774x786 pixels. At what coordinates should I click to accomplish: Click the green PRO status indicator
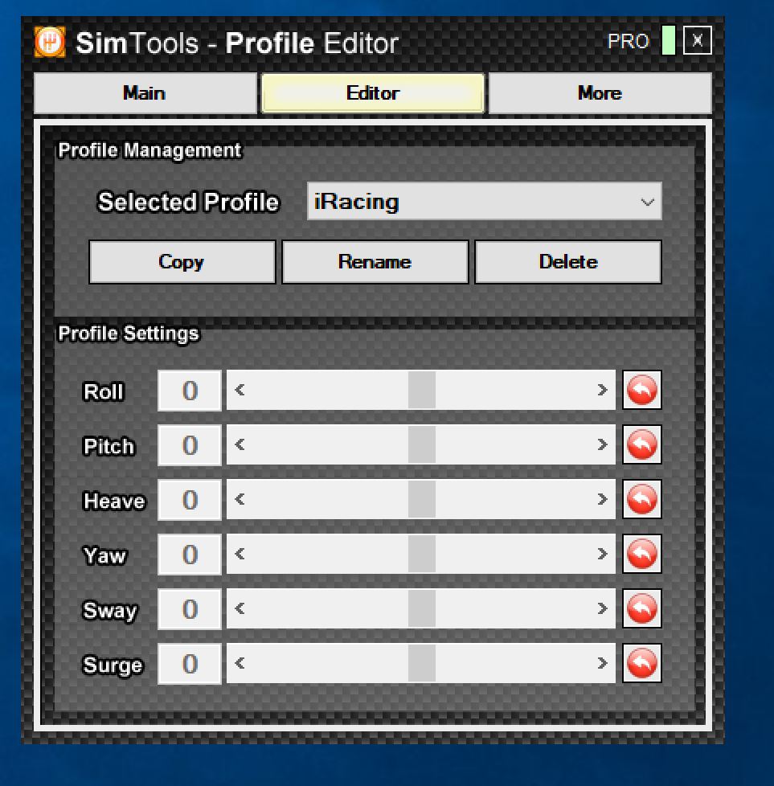click(x=669, y=40)
